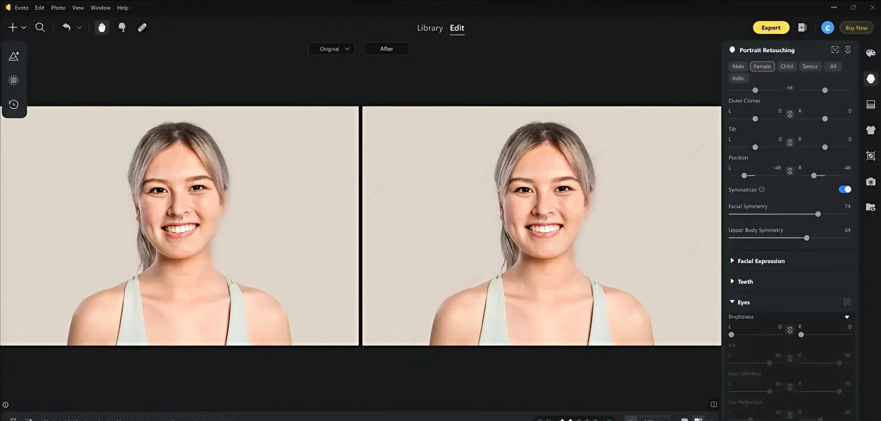Click the face detection icon in Portrait Retouching header
The width and height of the screenshot is (881, 421).
pos(835,50)
